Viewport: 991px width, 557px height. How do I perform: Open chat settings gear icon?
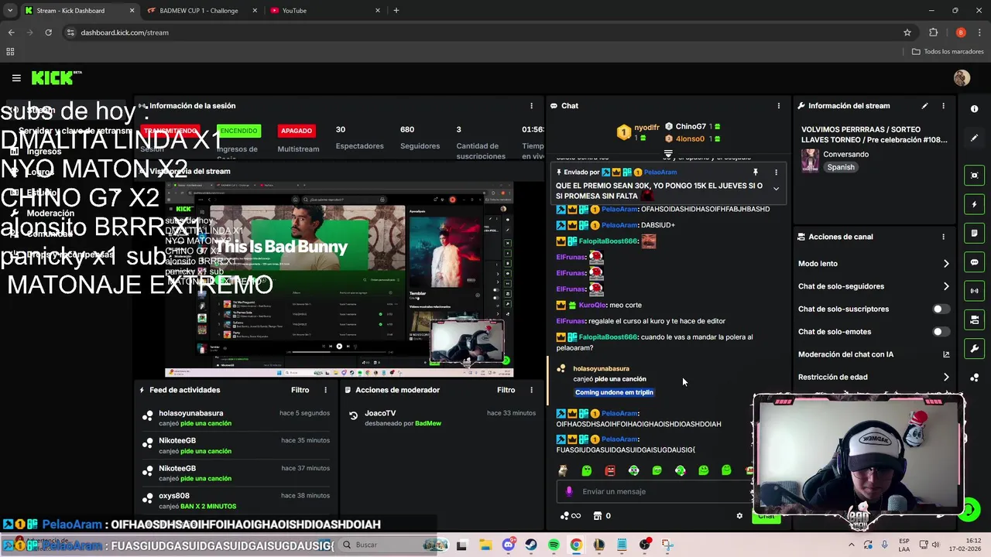(x=739, y=516)
